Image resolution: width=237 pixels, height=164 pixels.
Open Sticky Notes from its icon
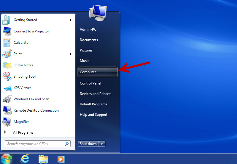(7, 65)
